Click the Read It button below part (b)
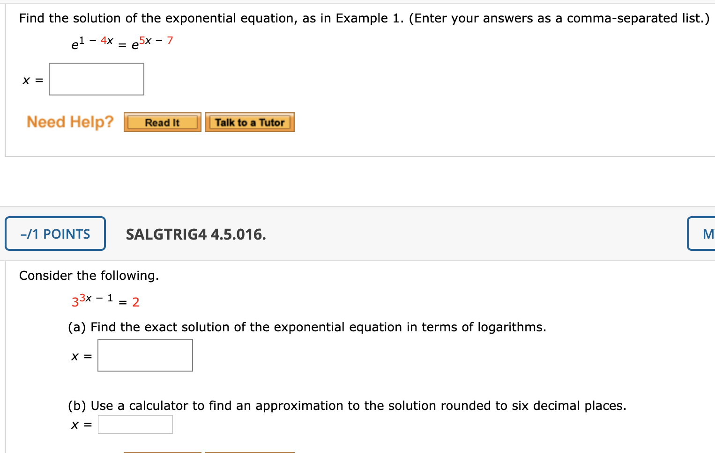This screenshot has height=453, width=715. (x=162, y=452)
